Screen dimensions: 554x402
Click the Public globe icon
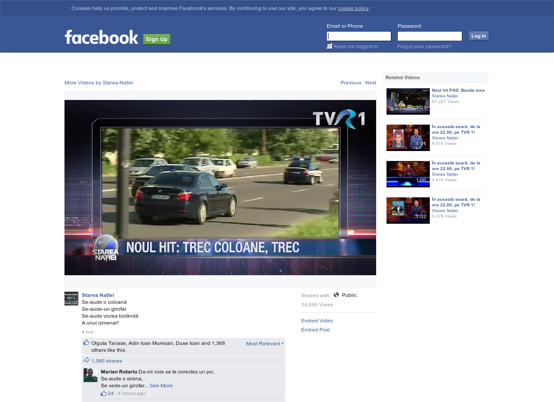pyautogui.click(x=336, y=295)
